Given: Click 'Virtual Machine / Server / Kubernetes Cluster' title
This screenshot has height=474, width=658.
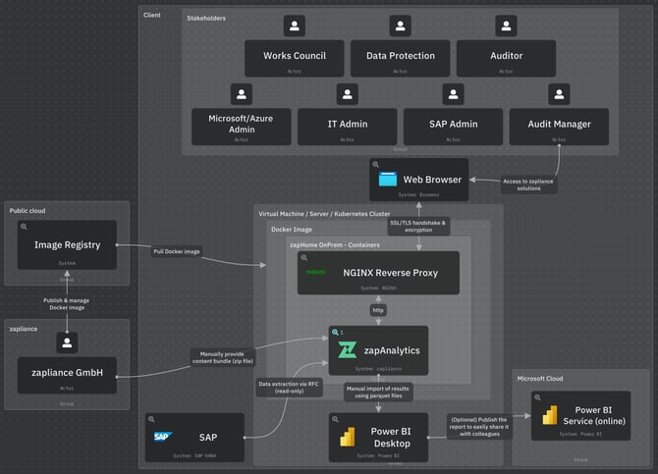Looking at the screenshot, I should [324, 214].
